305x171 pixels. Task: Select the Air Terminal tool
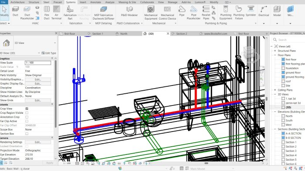[x=56, y=13]
